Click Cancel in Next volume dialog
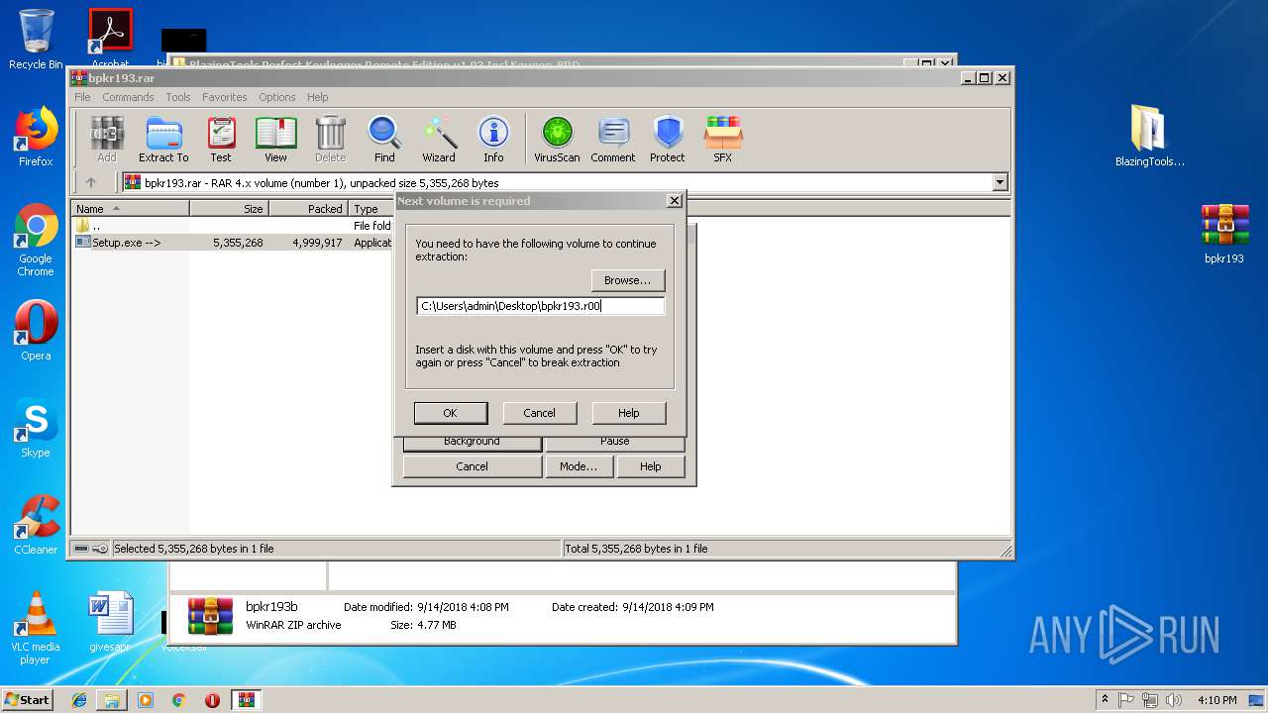1268x713 pixels. coord(539,413)
